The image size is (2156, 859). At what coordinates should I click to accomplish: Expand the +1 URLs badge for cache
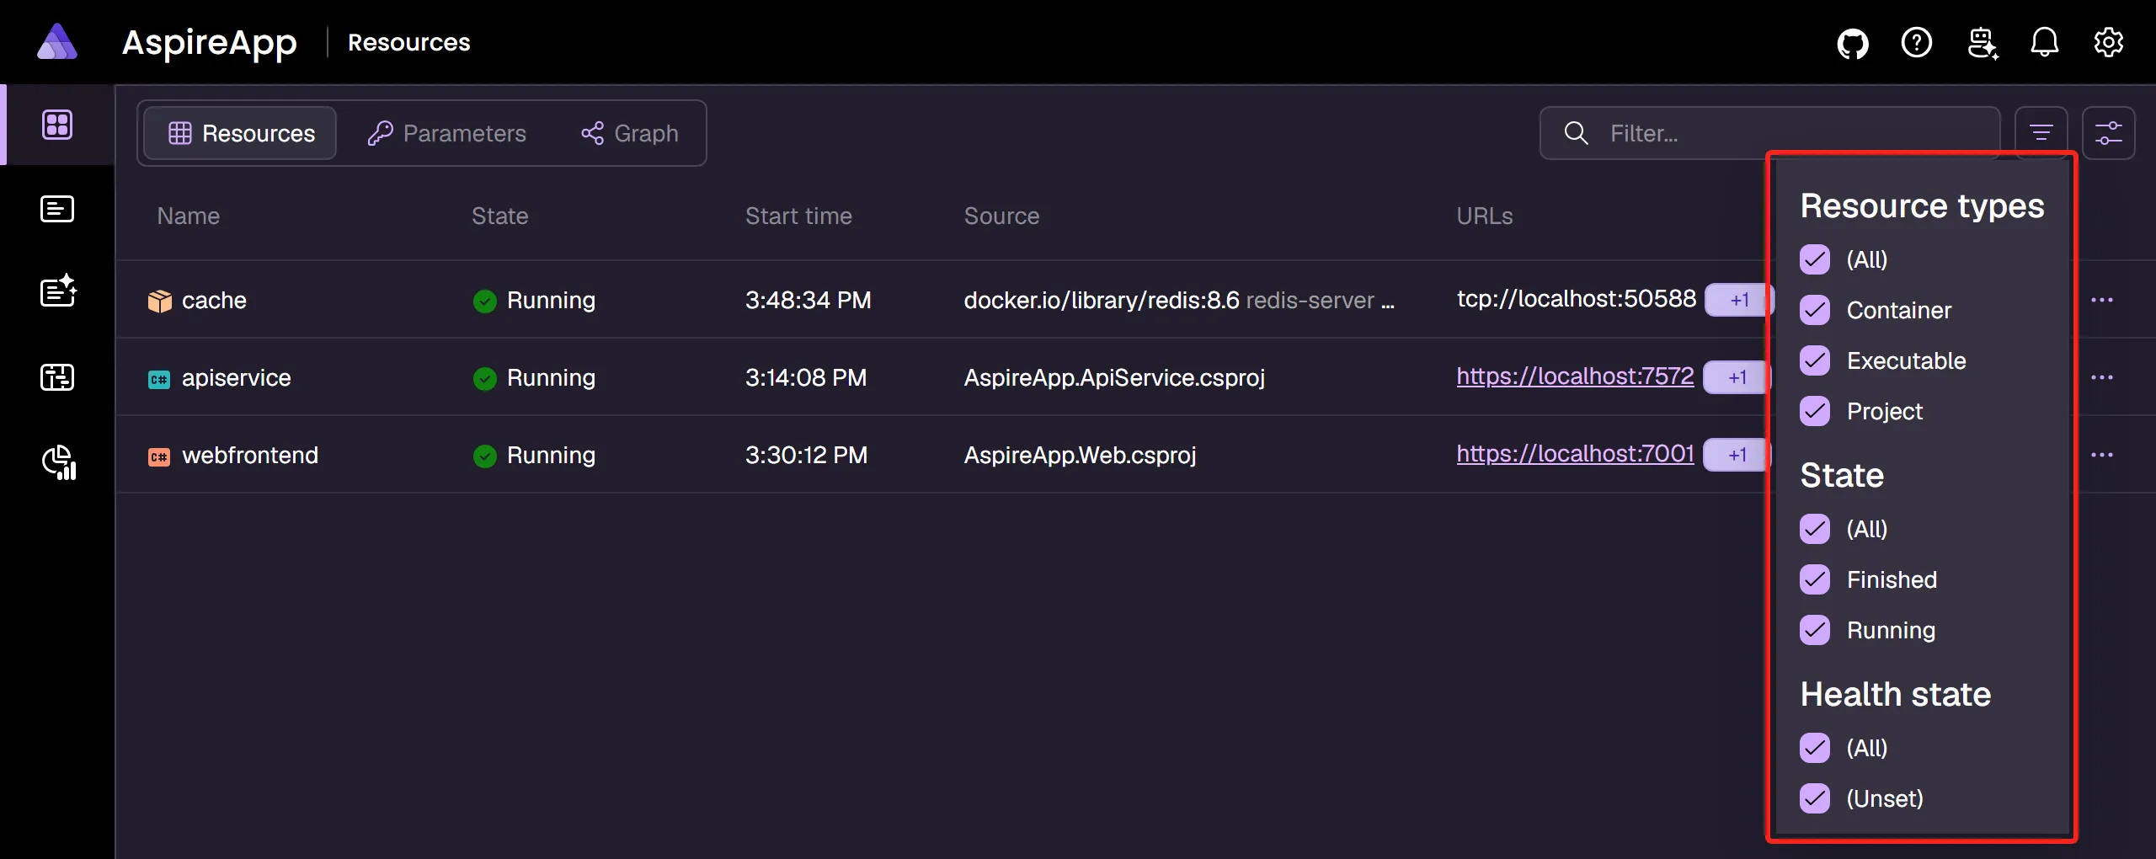pyautogui.click(x=1738, y=300)
